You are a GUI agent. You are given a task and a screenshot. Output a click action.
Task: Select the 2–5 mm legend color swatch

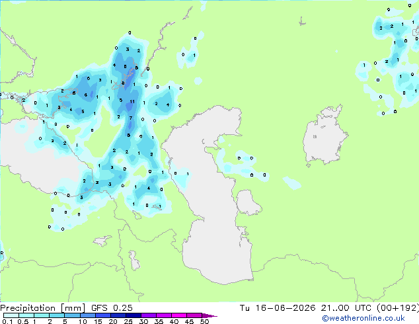click(x=57, y=315)
